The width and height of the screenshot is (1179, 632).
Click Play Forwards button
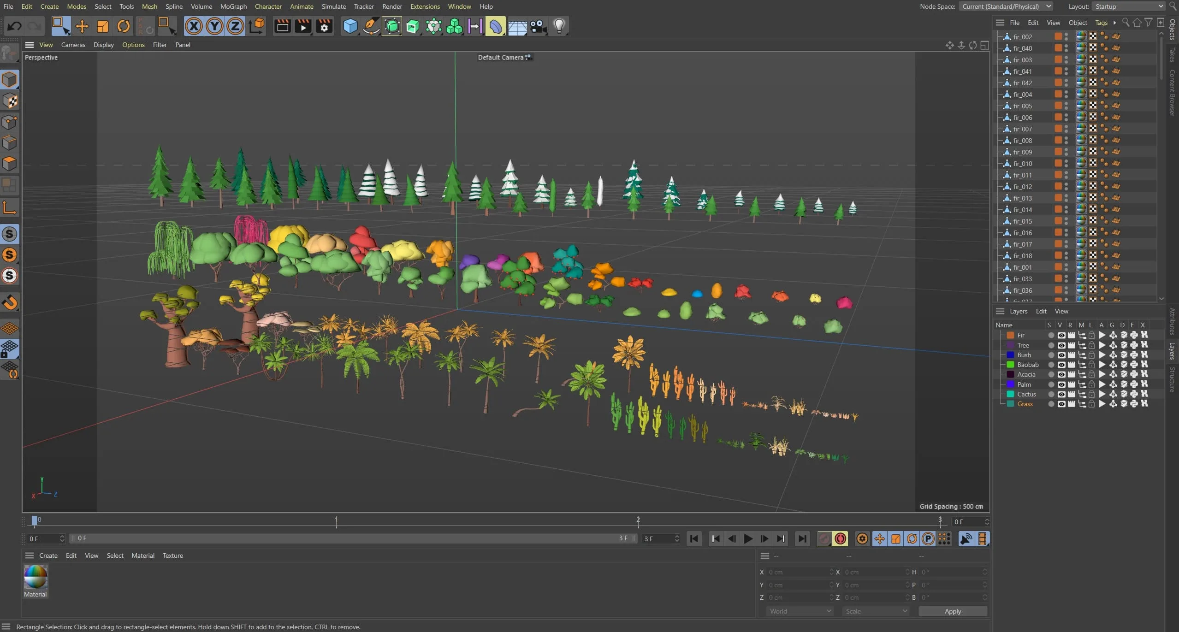point(748,538)
